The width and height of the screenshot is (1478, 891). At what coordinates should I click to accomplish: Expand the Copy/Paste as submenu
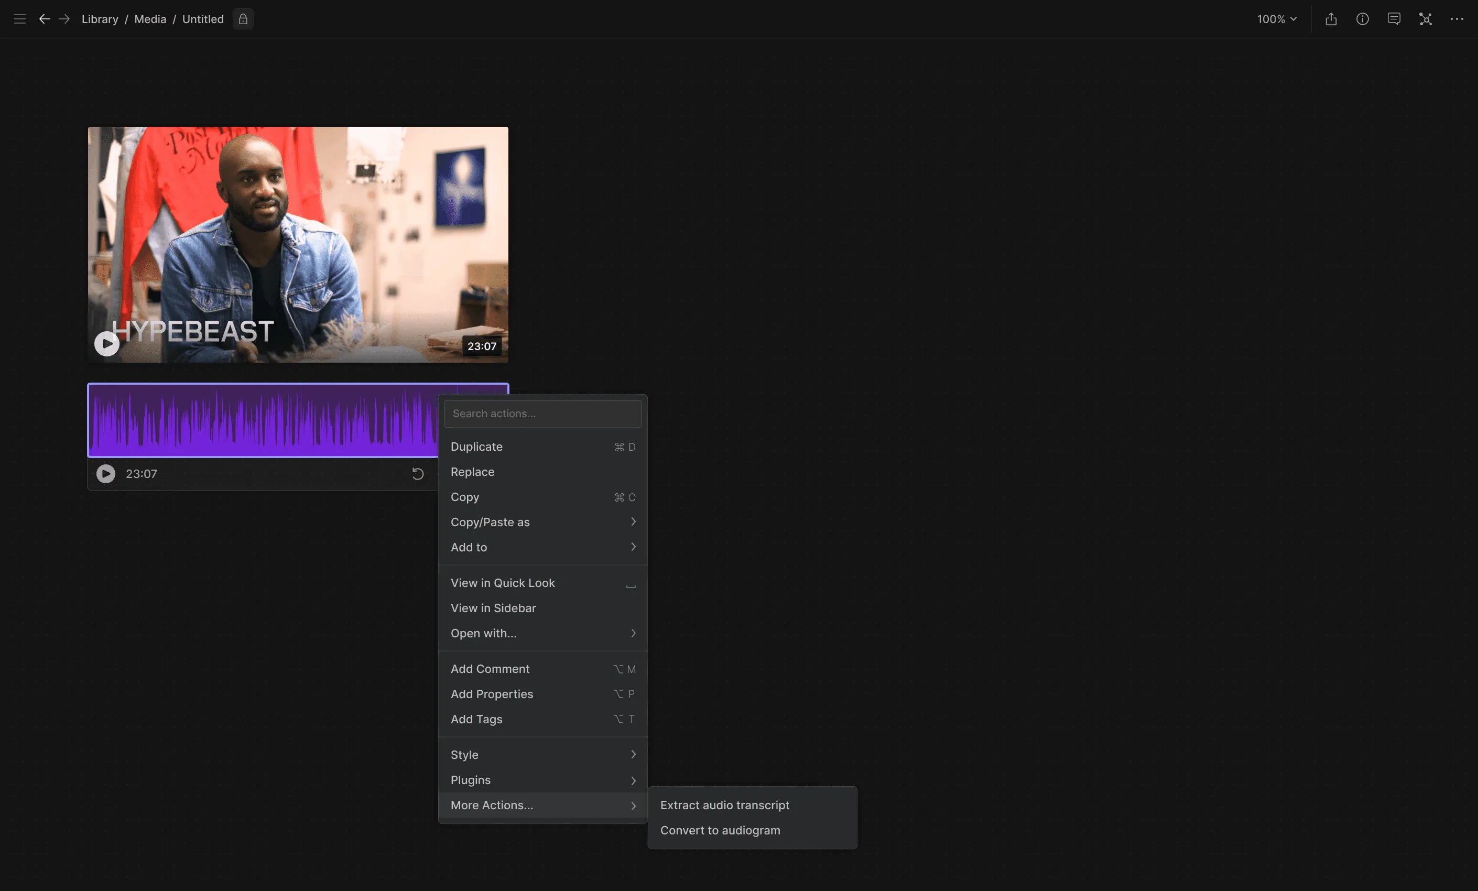542,523
